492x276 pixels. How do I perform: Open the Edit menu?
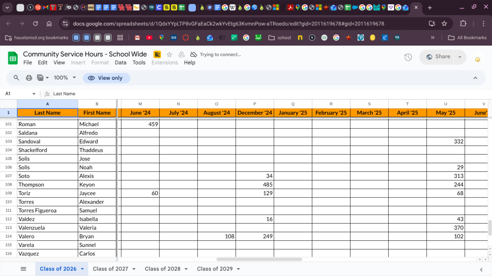[43, 62]
